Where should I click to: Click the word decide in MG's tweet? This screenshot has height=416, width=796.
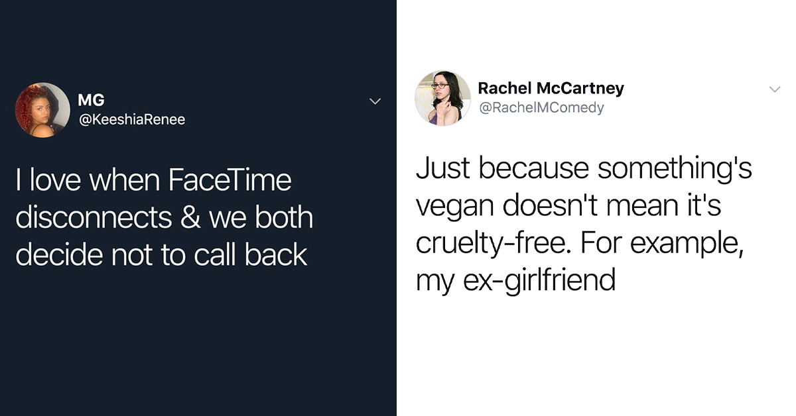coord(54,255)
